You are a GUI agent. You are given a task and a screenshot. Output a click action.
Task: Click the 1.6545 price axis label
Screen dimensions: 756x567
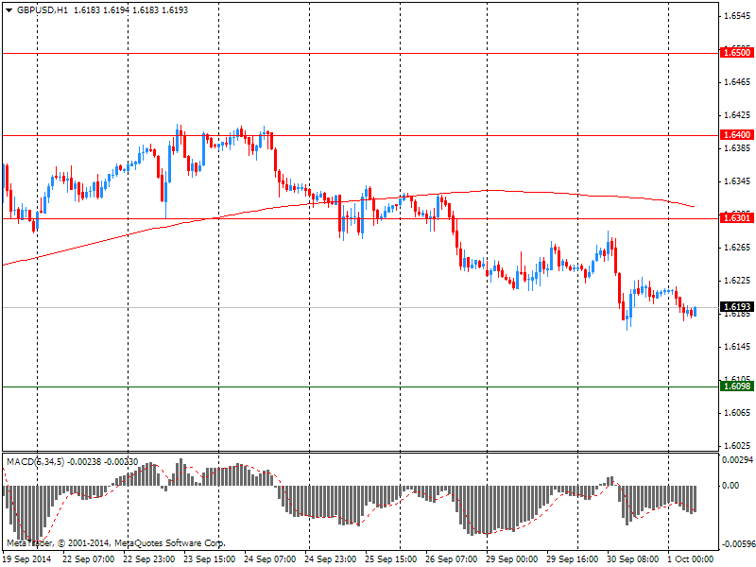click(737, 16)
